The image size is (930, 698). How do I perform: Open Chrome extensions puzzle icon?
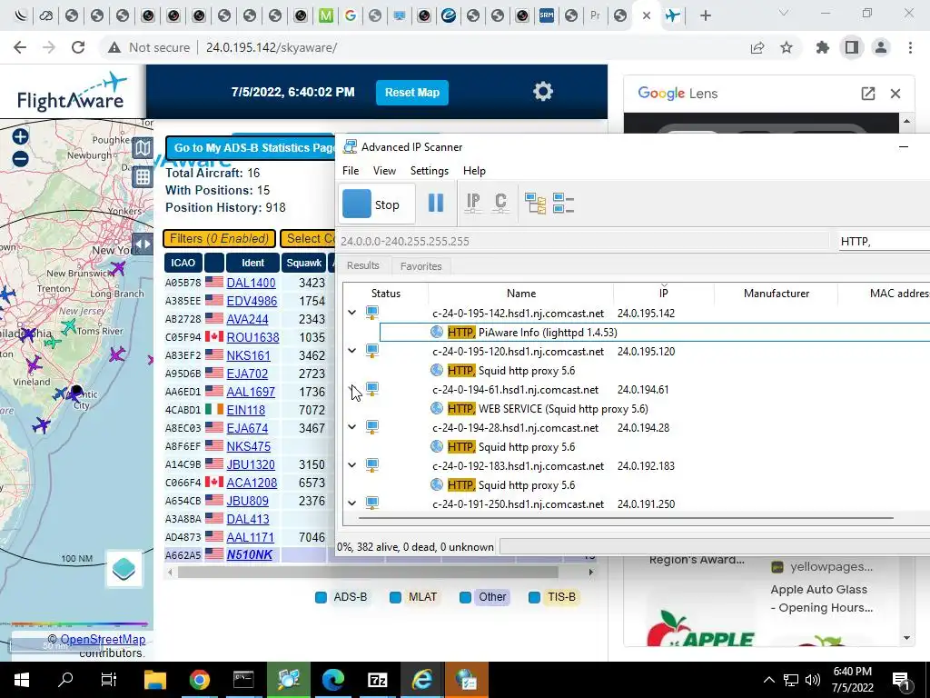(x=822, y=47)
